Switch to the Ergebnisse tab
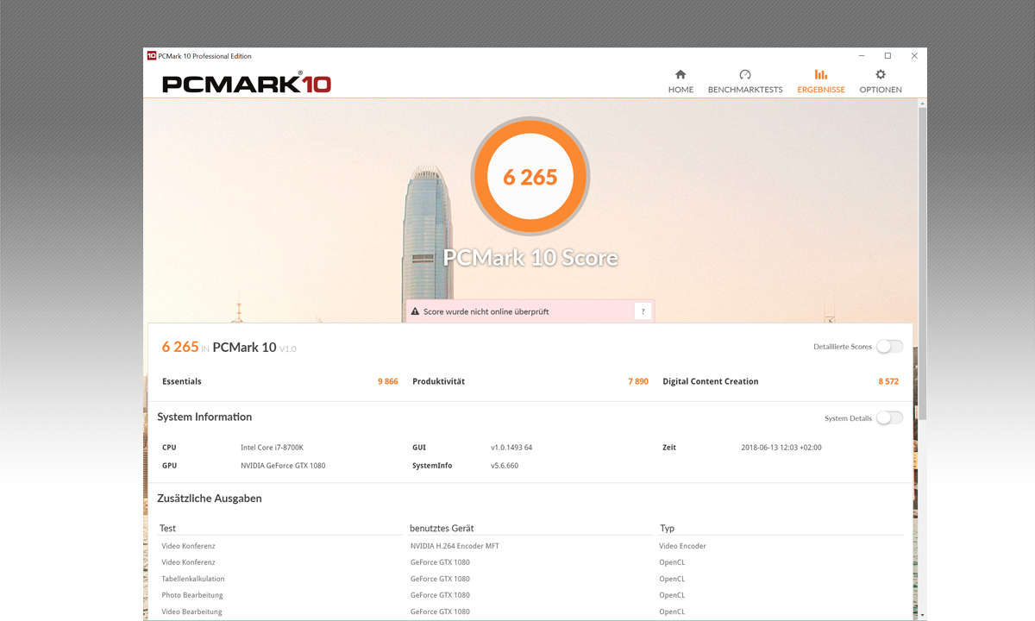 pos(821,82)
